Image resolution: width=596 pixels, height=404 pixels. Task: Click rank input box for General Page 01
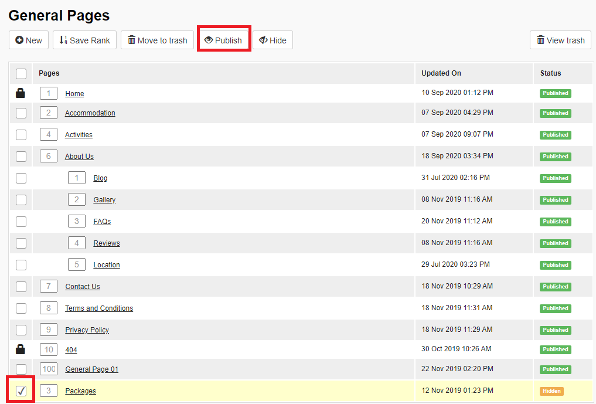tap(49, 369)
